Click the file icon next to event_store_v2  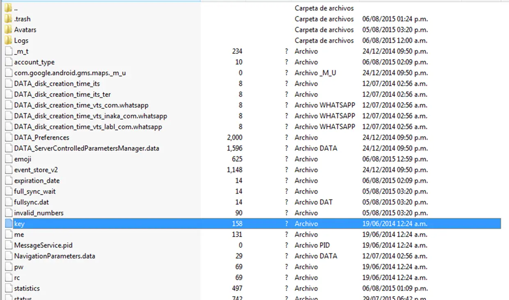coord(9,169)
